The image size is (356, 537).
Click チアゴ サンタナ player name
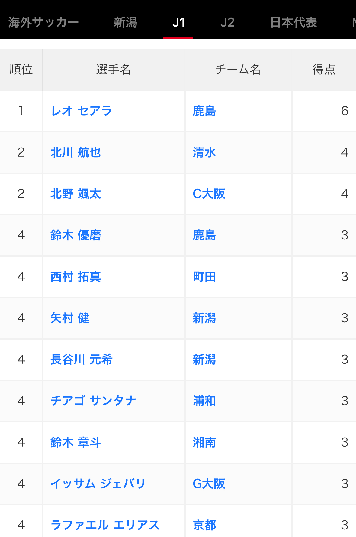(x=93, y=401)
